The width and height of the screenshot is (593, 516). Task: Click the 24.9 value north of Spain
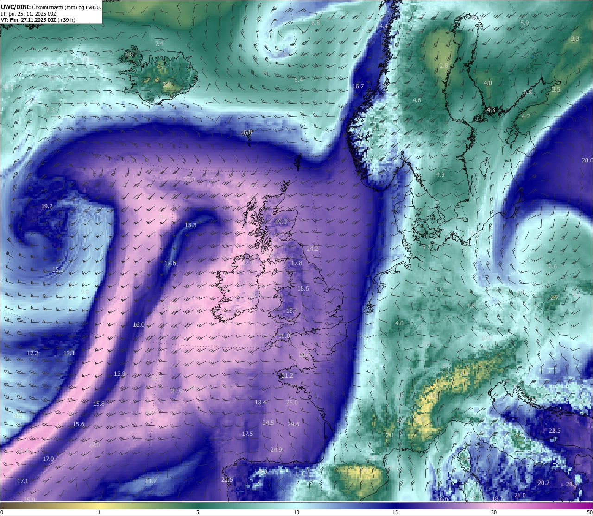tap(276, 450)
